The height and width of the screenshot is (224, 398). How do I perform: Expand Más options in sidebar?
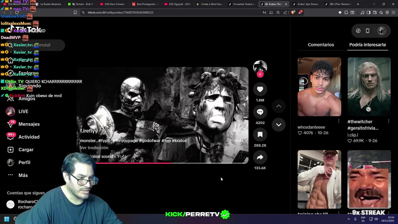(18, 175)
